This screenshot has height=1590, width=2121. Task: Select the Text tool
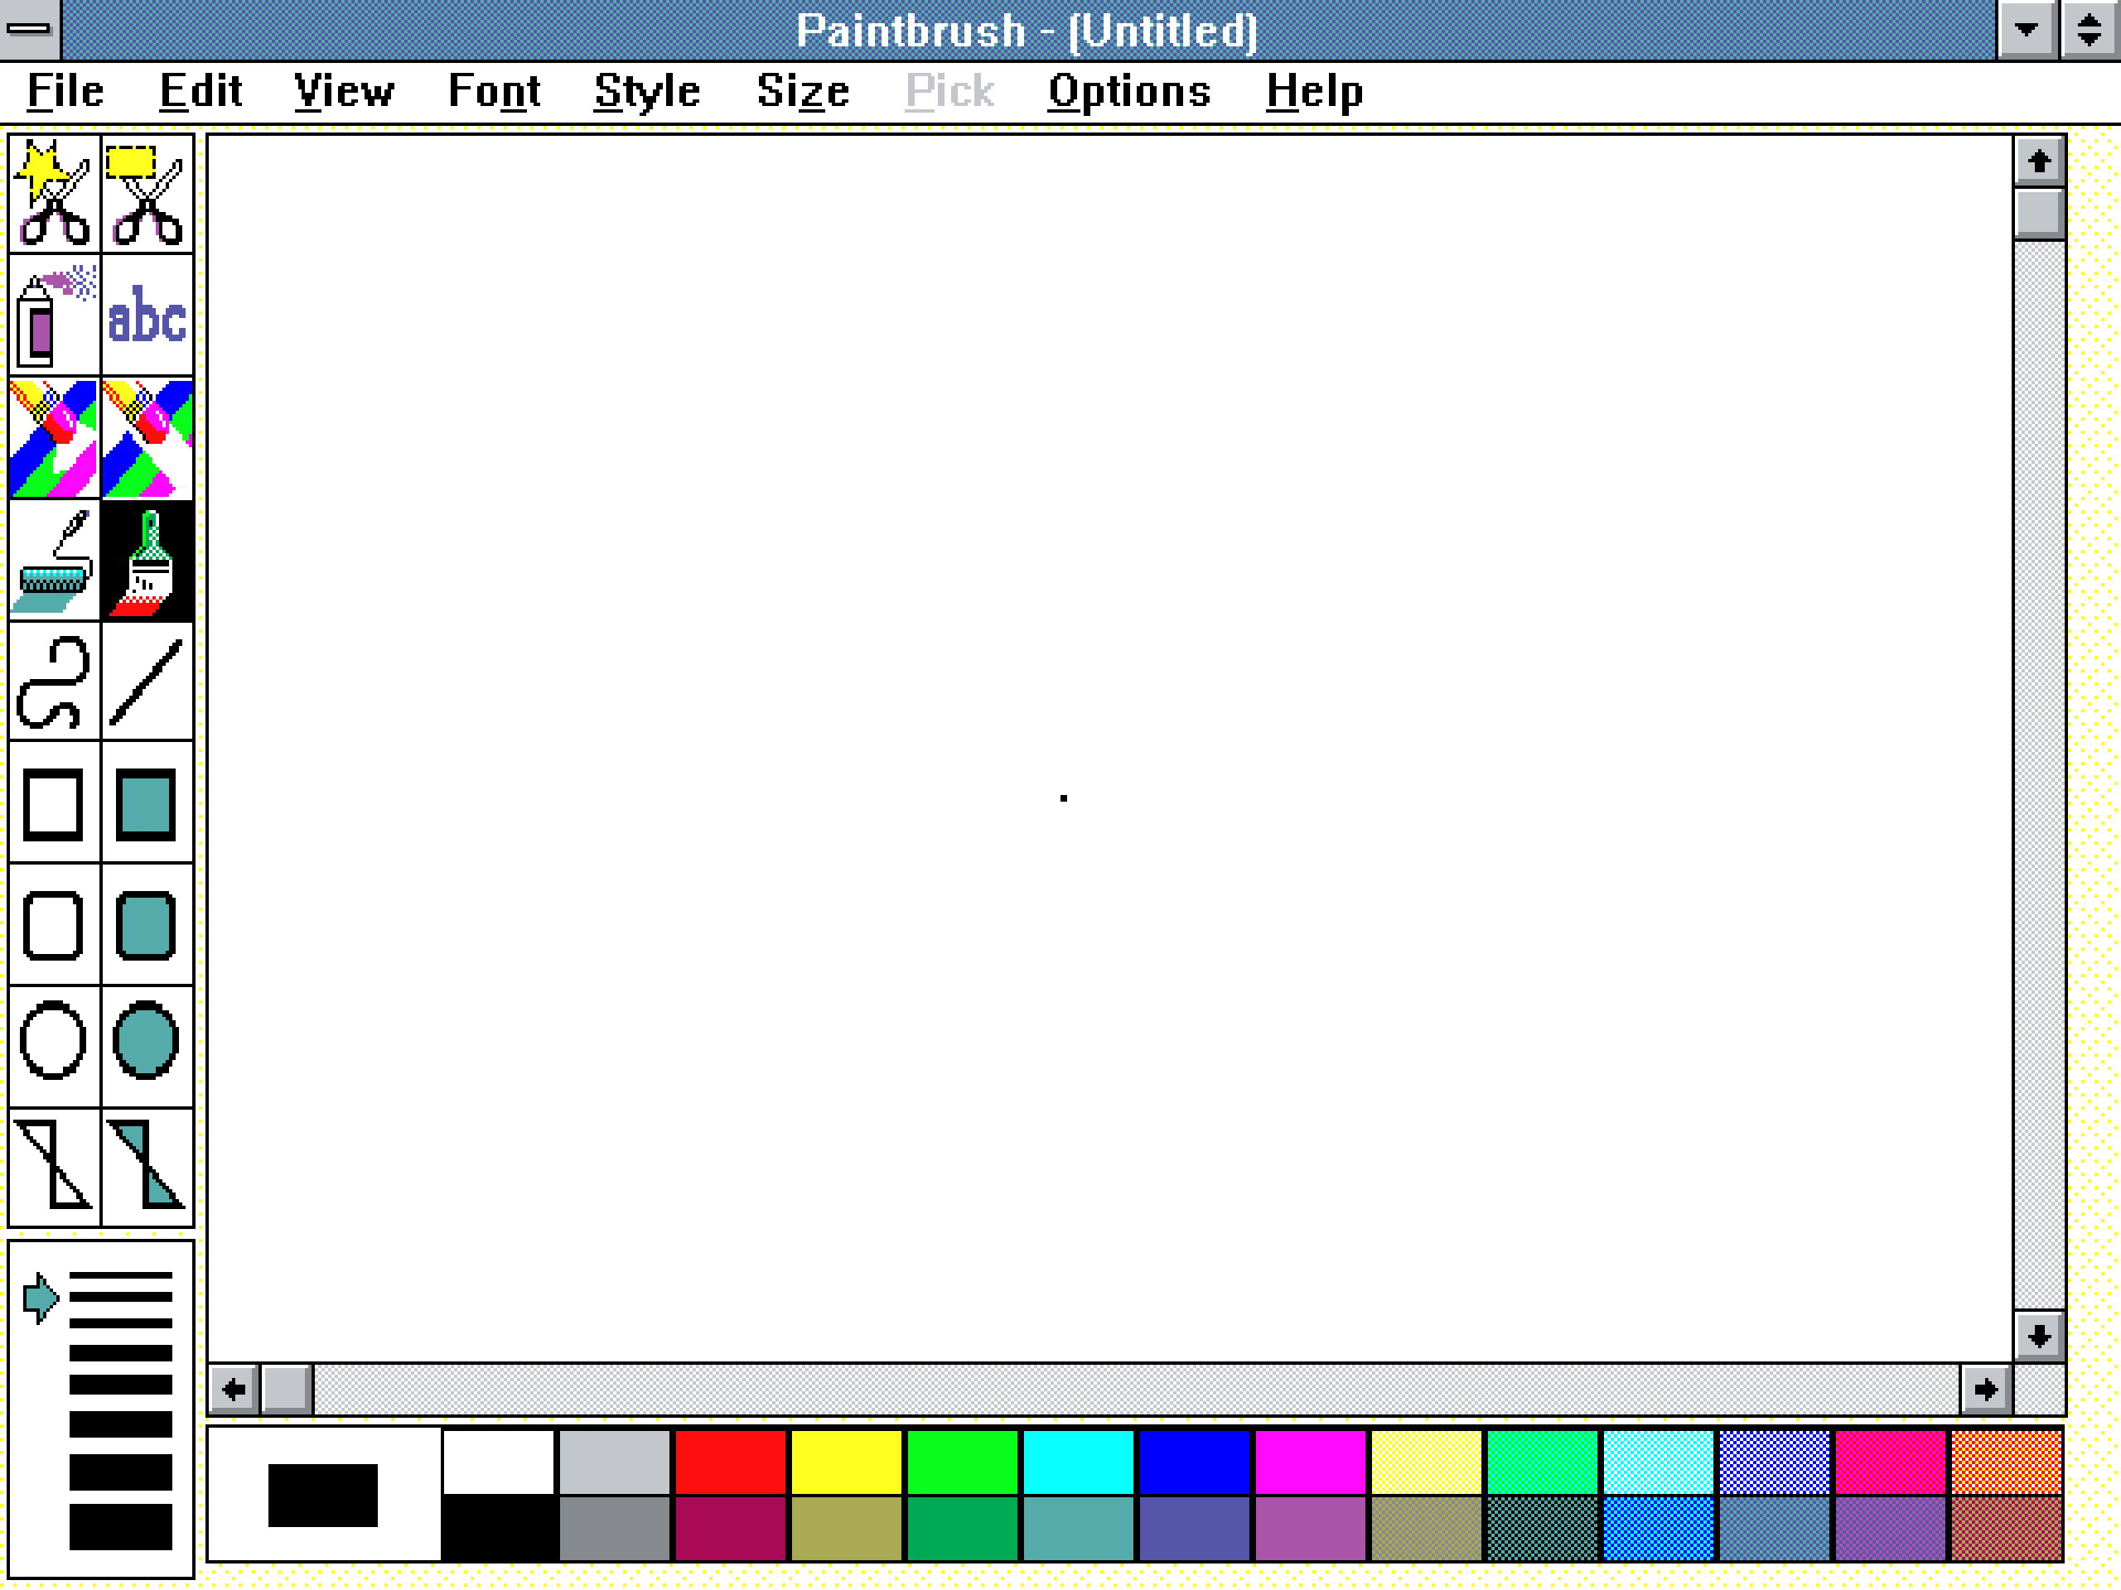tap(146, 316)
